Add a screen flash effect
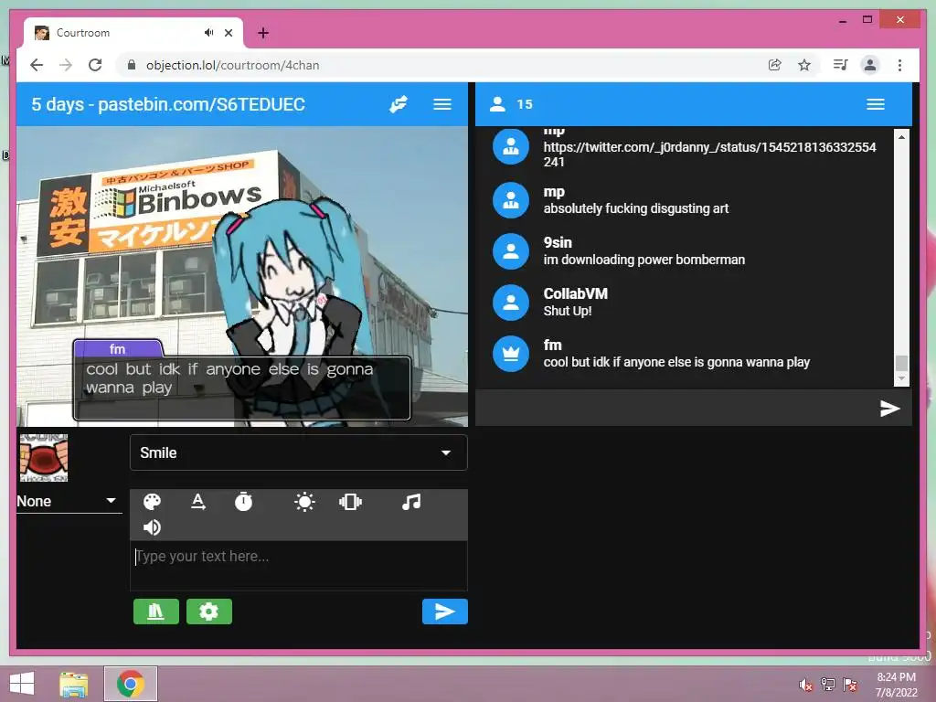This screenshot has width=936, height=702. click(304, 502)
